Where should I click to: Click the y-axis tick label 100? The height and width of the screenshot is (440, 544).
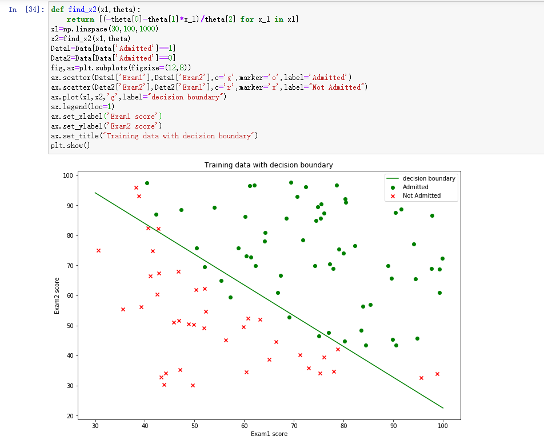click(68, 175)
